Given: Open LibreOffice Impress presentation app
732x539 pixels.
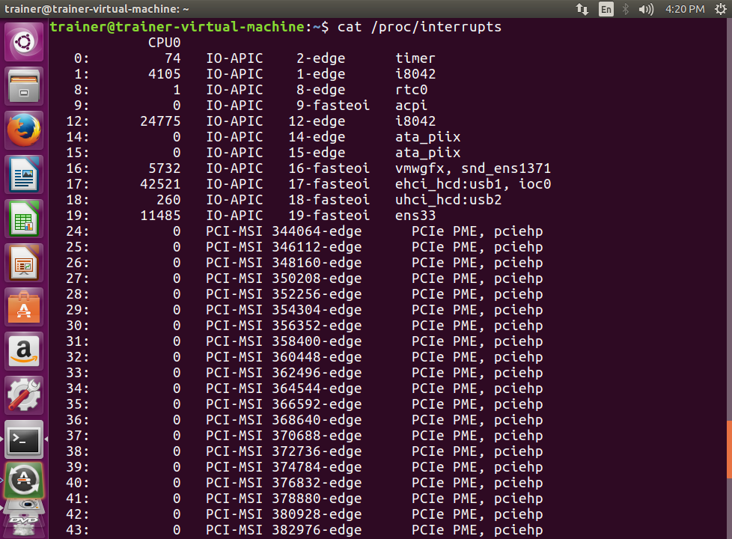Looking at the screenshot, I should [x=24, y=263].
